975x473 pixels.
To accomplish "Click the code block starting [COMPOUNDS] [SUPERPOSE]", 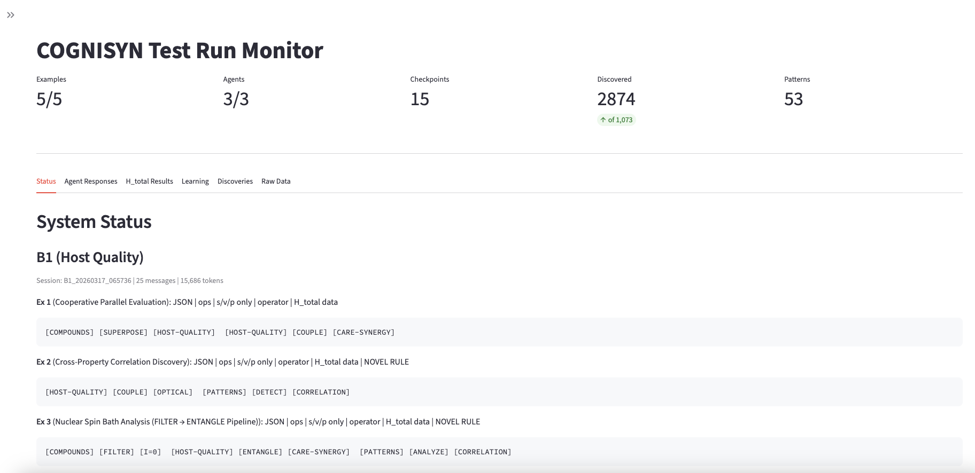I will coord(499,332).
